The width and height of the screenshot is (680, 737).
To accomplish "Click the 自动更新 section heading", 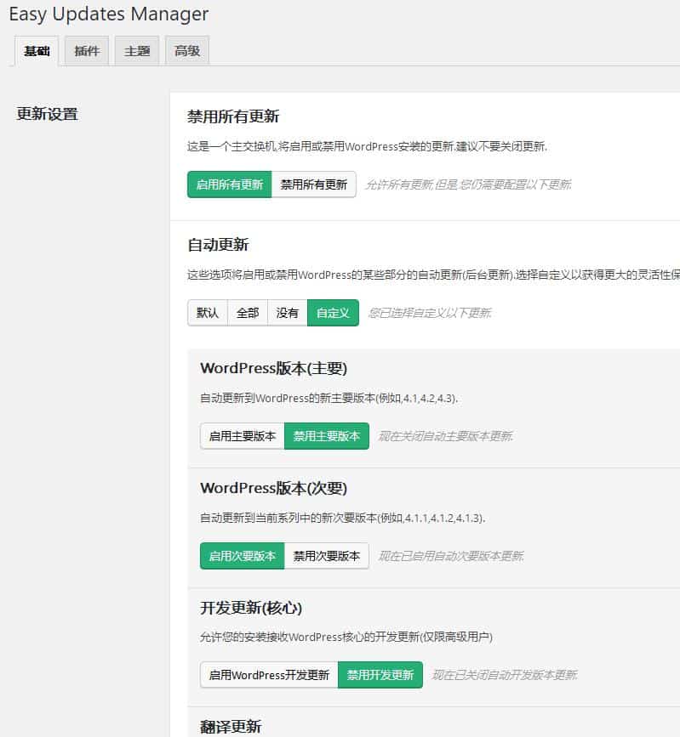I will (218, 245).
